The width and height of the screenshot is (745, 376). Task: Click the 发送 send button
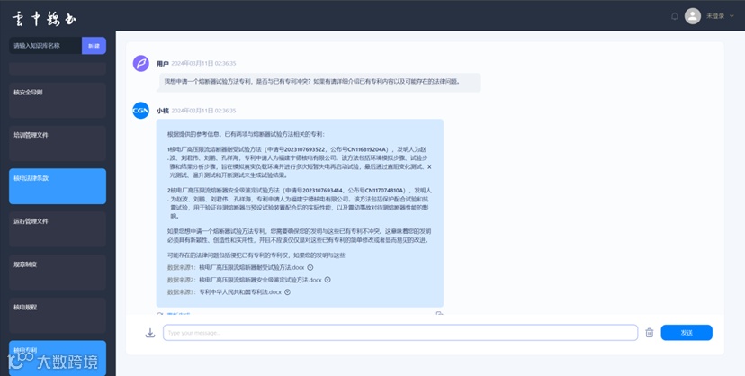click(x=687, y=333)
